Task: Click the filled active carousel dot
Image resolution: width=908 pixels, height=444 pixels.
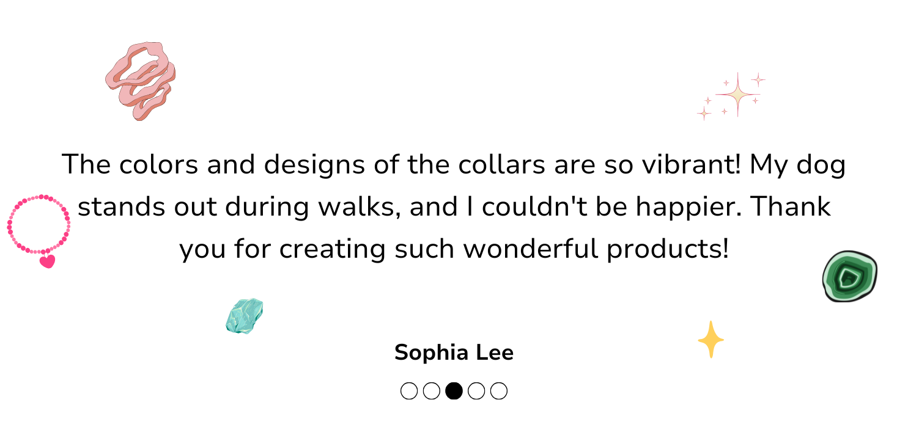Action: pyautogui.click(x=454, y=391)
